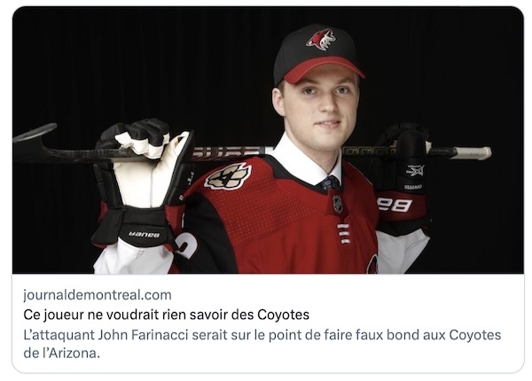Image resolution: width=532 pixels, height=381 pixels.
Task: Click the 'de l'Arizona.' text line
Action: click(x=62, y=354)
